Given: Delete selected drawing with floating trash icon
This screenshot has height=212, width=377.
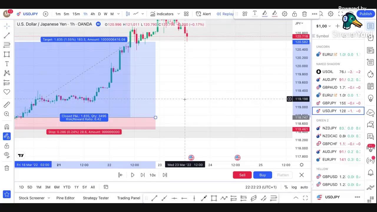Looking at the screenshot, I should (x=305, y=14).
